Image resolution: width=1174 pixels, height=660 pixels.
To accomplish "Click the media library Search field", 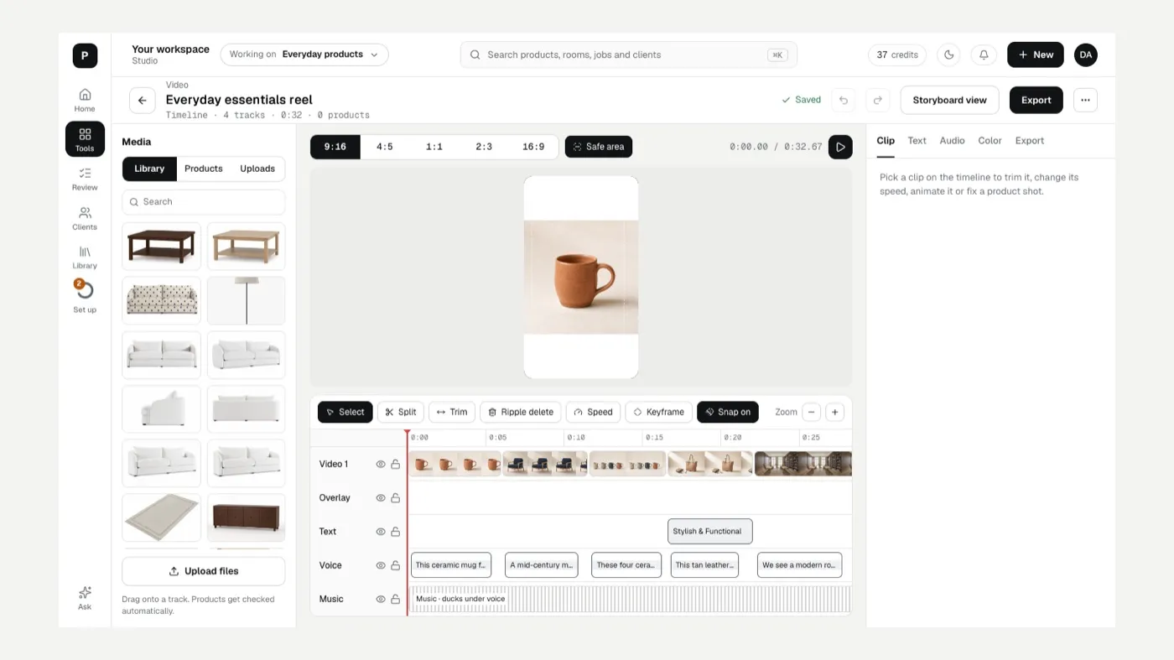I will coord(204,202).
